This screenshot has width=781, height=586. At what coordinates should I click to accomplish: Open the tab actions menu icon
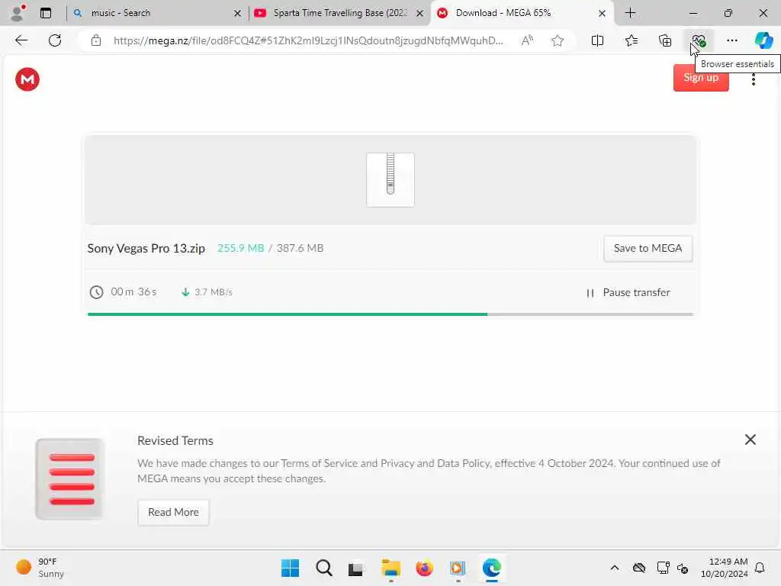tap(46, 13)
